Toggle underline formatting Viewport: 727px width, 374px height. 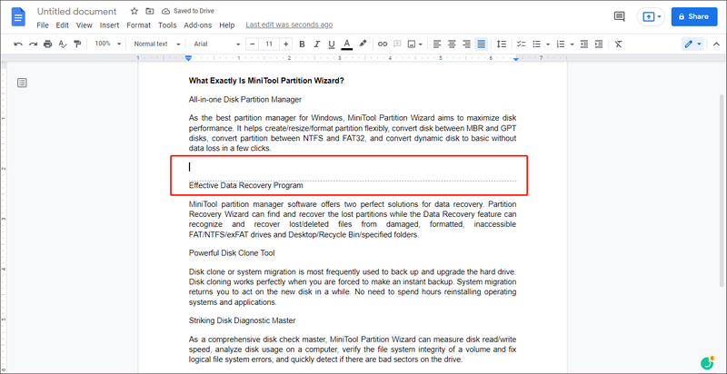pyautogui.click(x=332, y=44)
